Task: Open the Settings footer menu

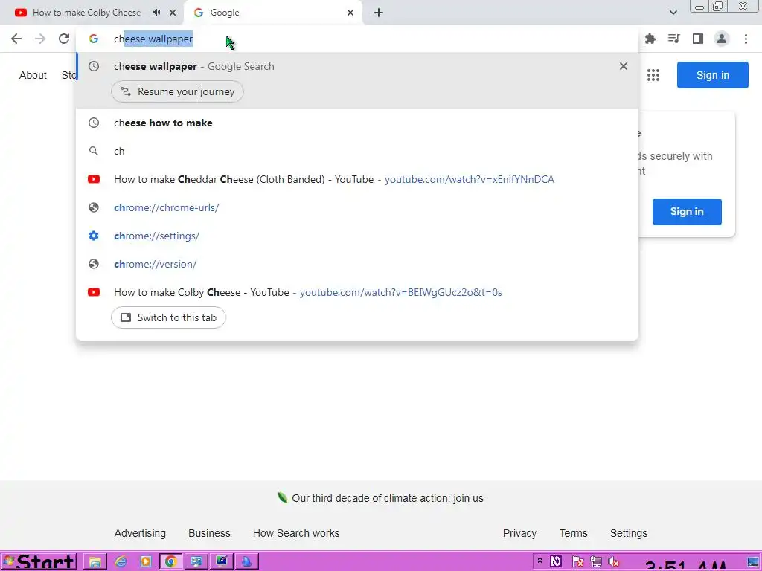Action: coord(628,533)
